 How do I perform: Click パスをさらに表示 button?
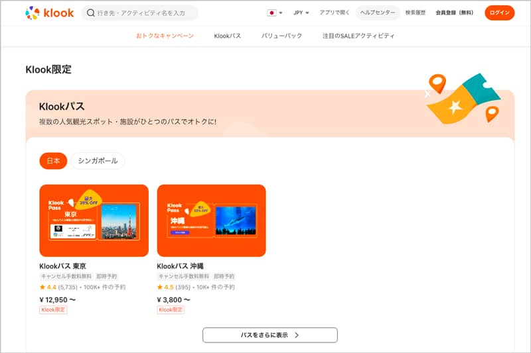(270, 335)
